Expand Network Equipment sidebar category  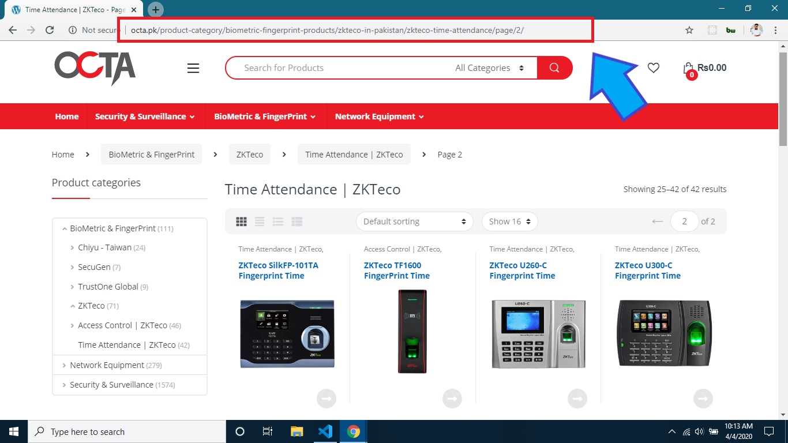[65, 365]
